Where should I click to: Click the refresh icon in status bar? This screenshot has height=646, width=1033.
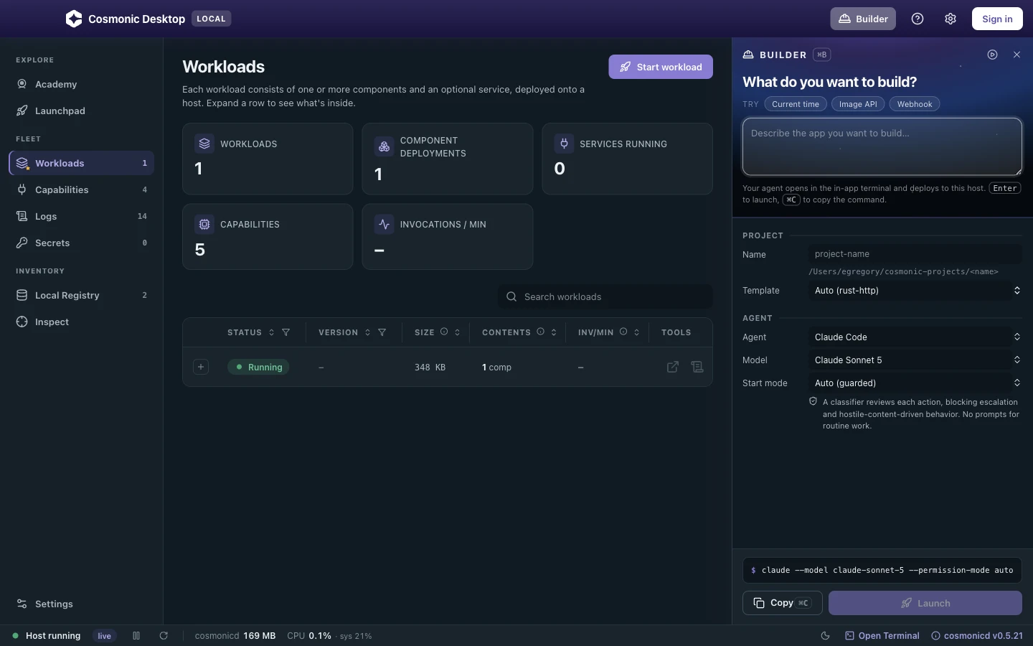click(164, 636)
